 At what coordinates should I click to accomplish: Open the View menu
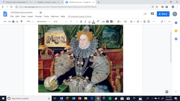pos(23,16)
